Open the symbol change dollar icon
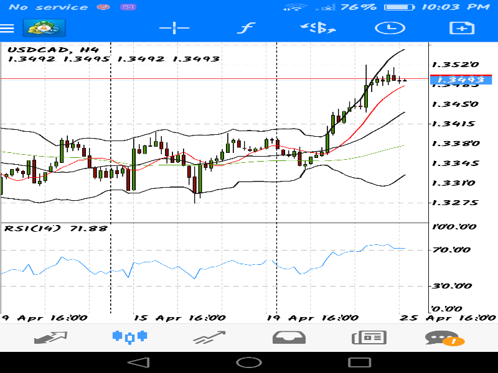The height and width of the screenshot is (373, 498). coord(318,29)
